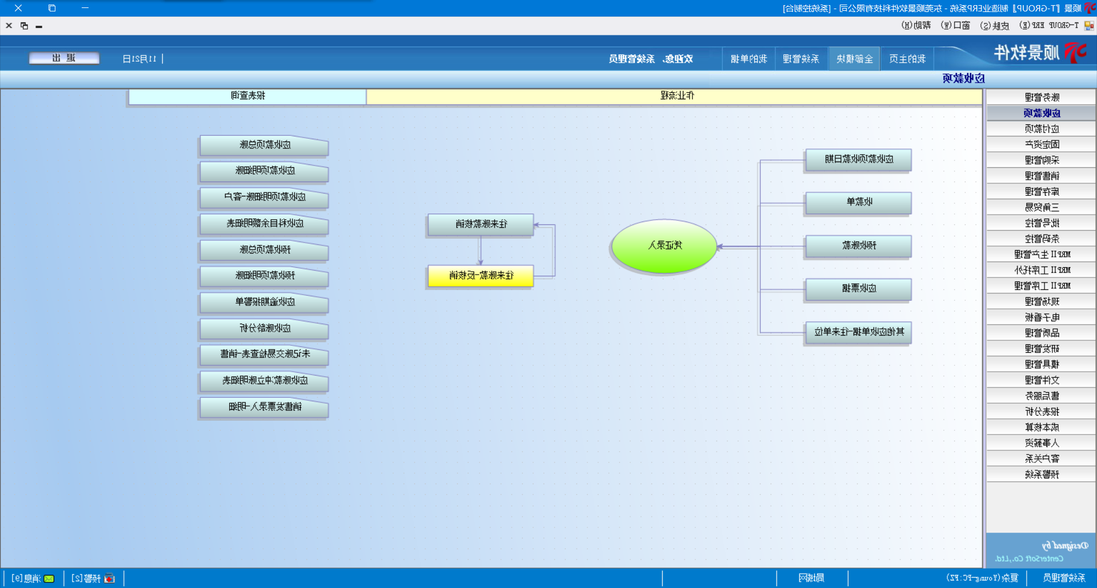1097x588 pixels.
Task: Select 应付款项 in the sidebar
Action: coord(1041,129)
